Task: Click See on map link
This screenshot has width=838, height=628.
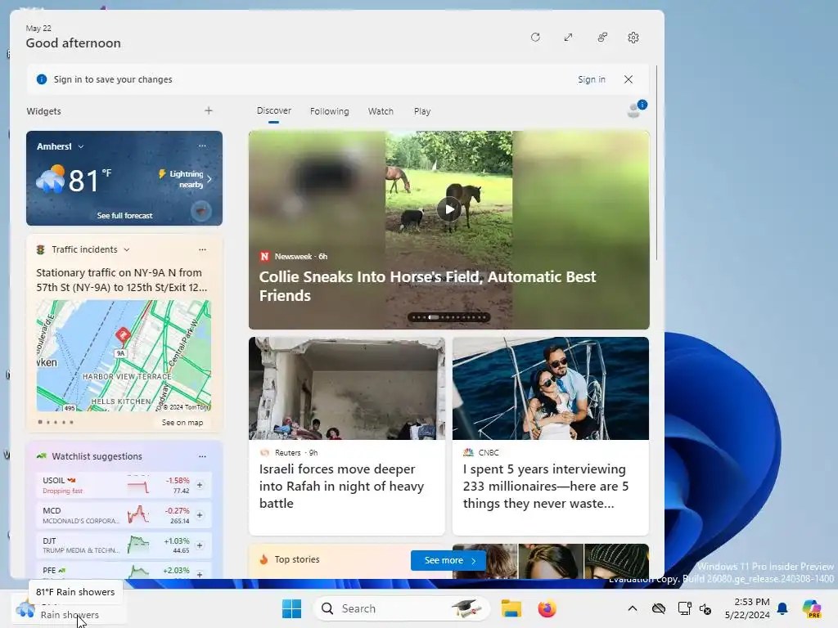Action: [x=182, y=423]
